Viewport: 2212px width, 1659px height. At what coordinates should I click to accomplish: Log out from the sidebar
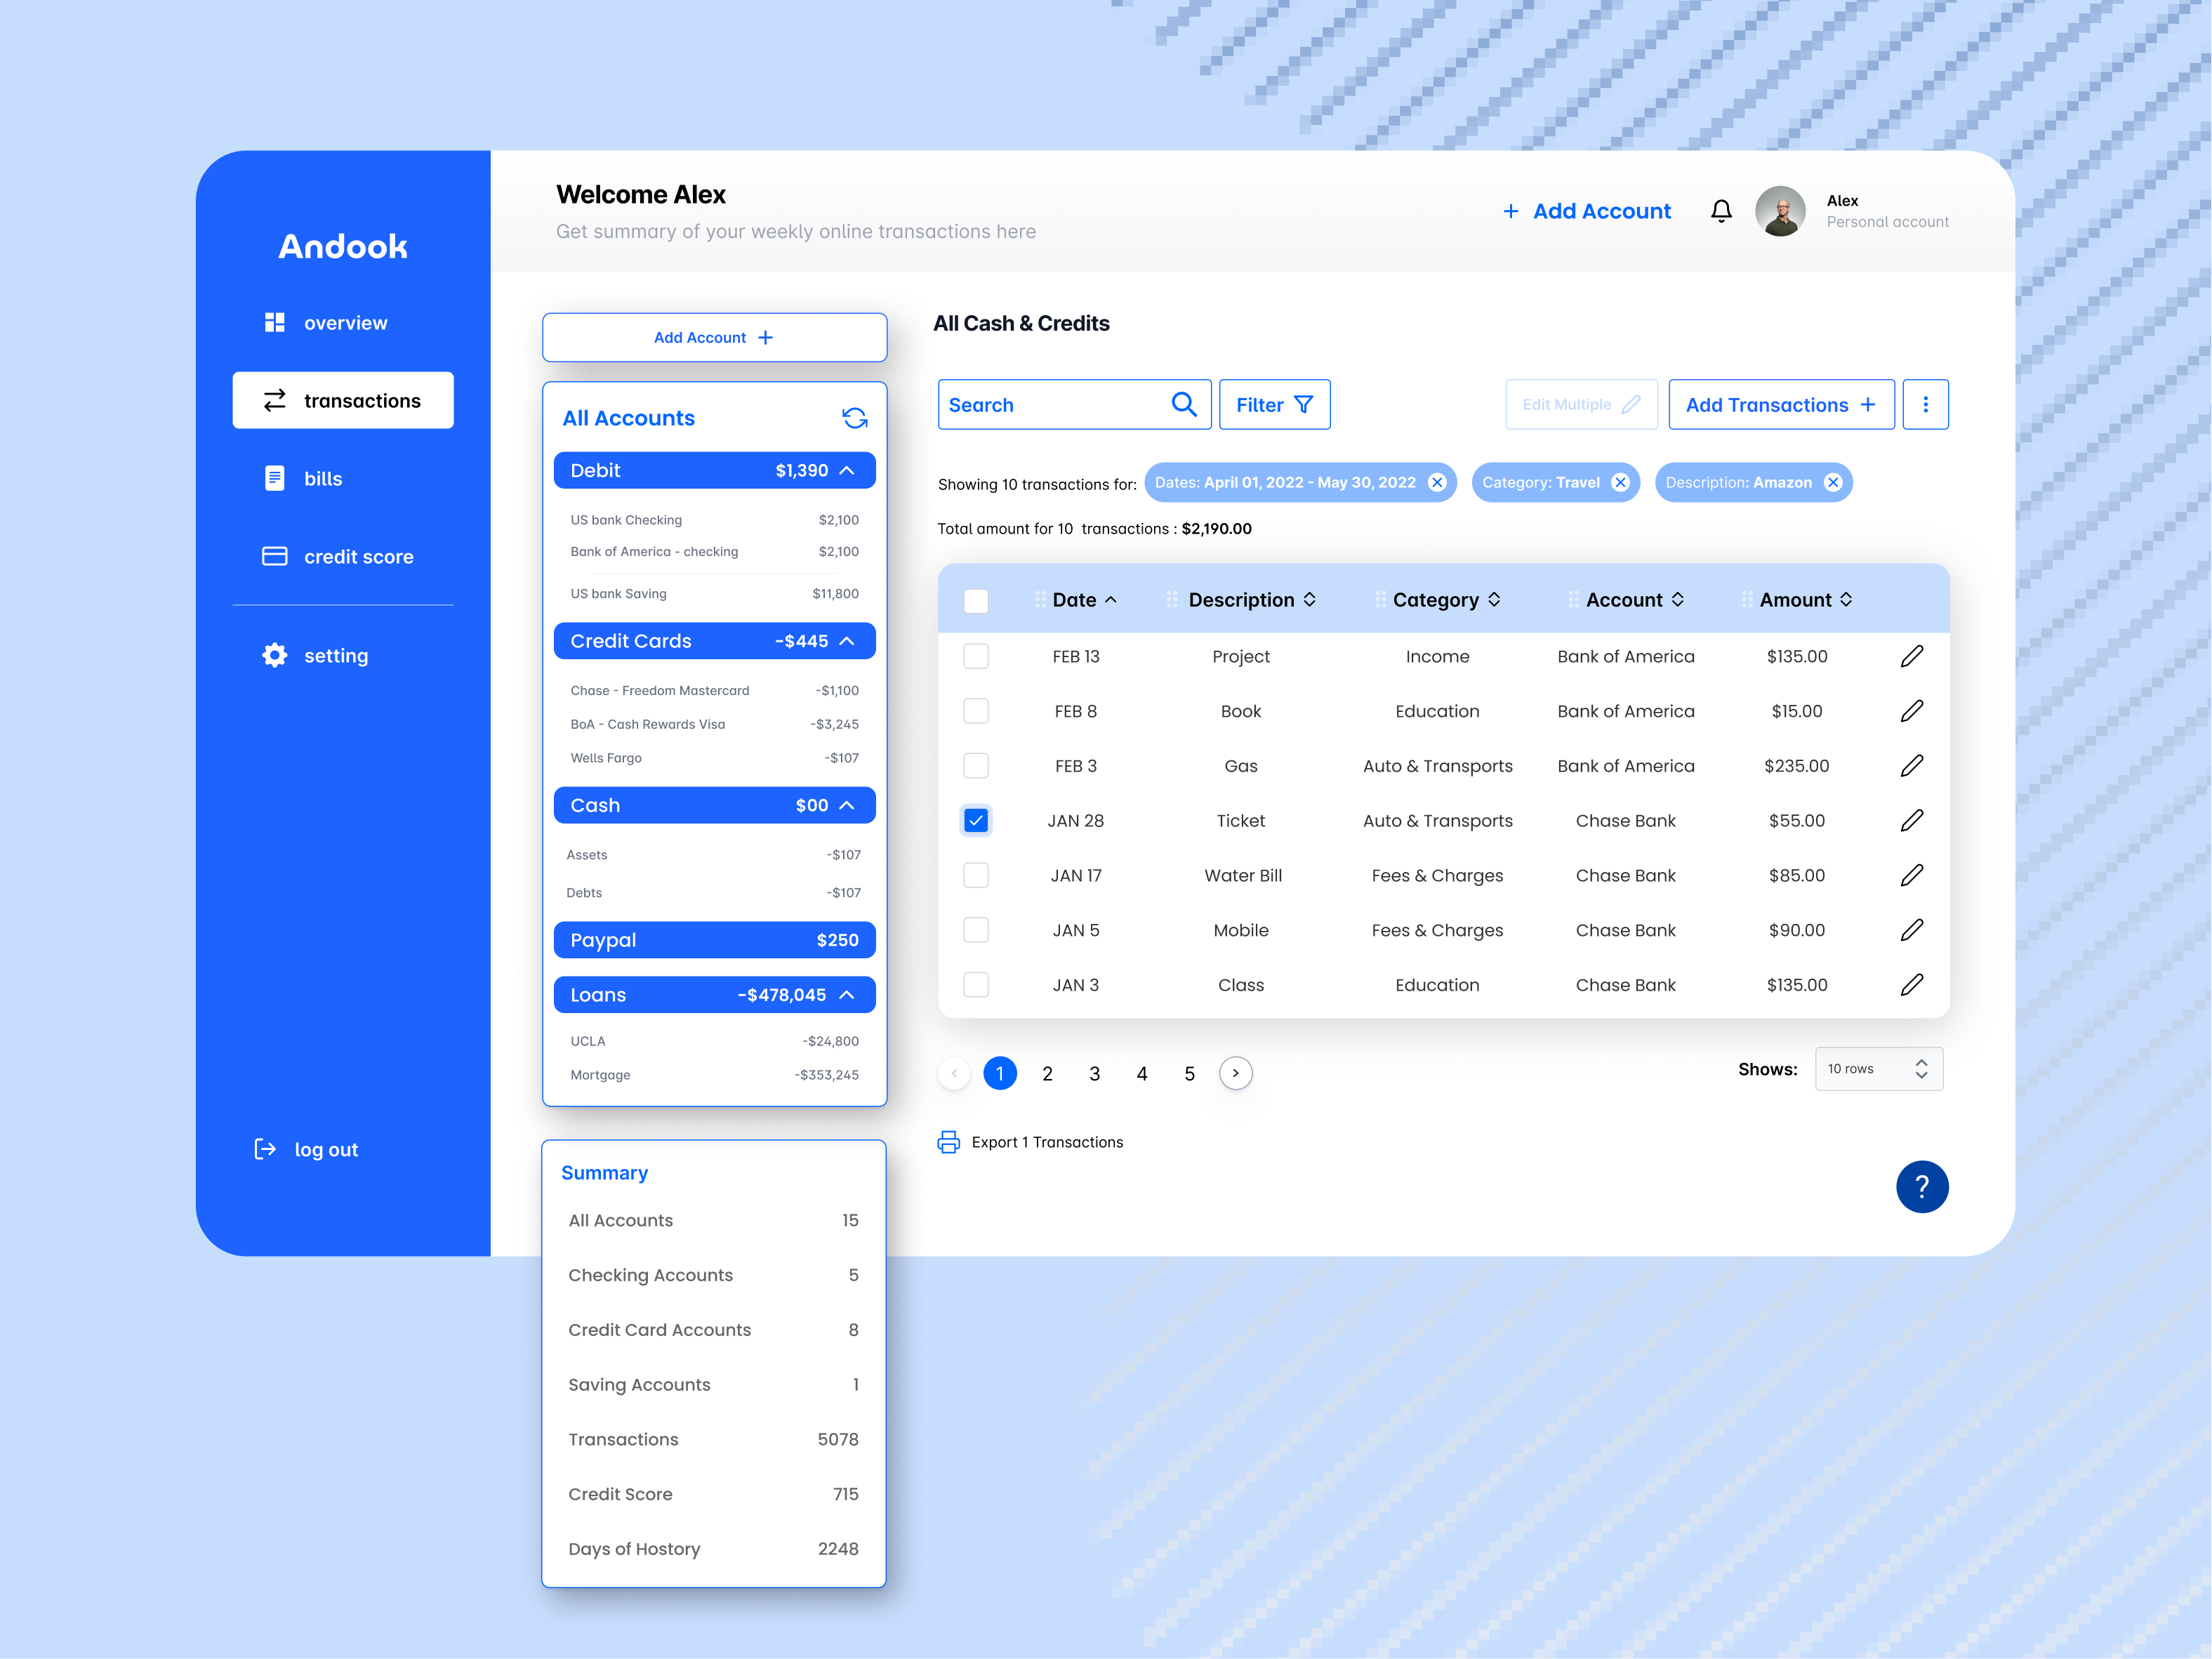(306, 1150)
